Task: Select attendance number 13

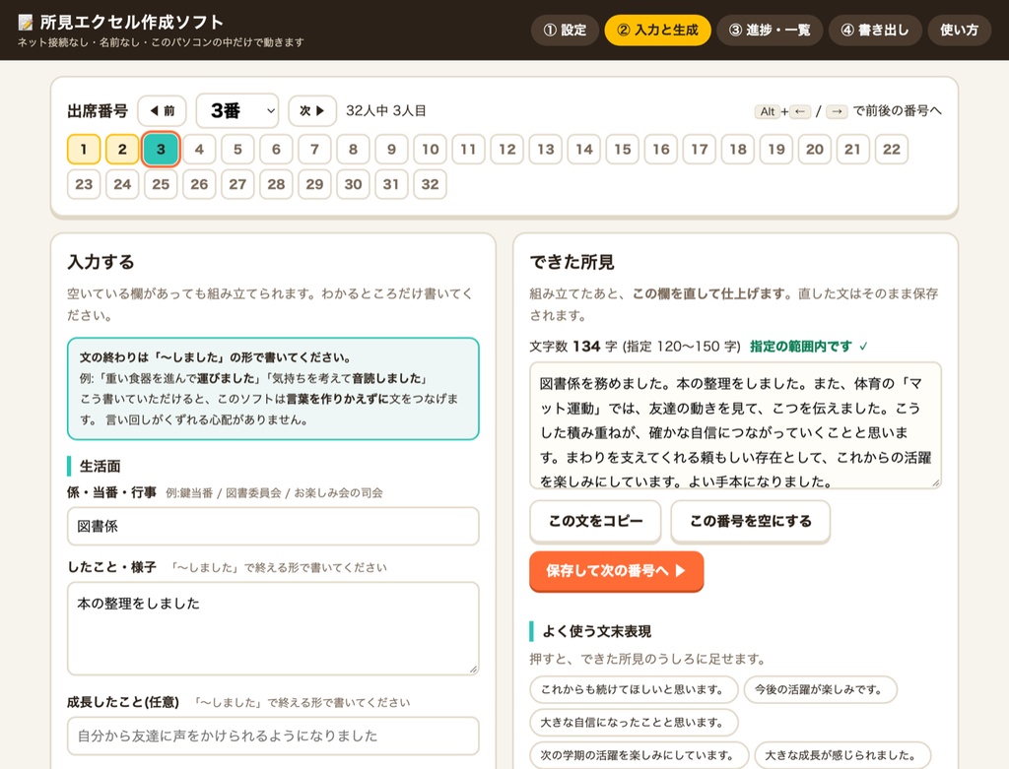Action: pyautogui.click(x=546, y=149)
